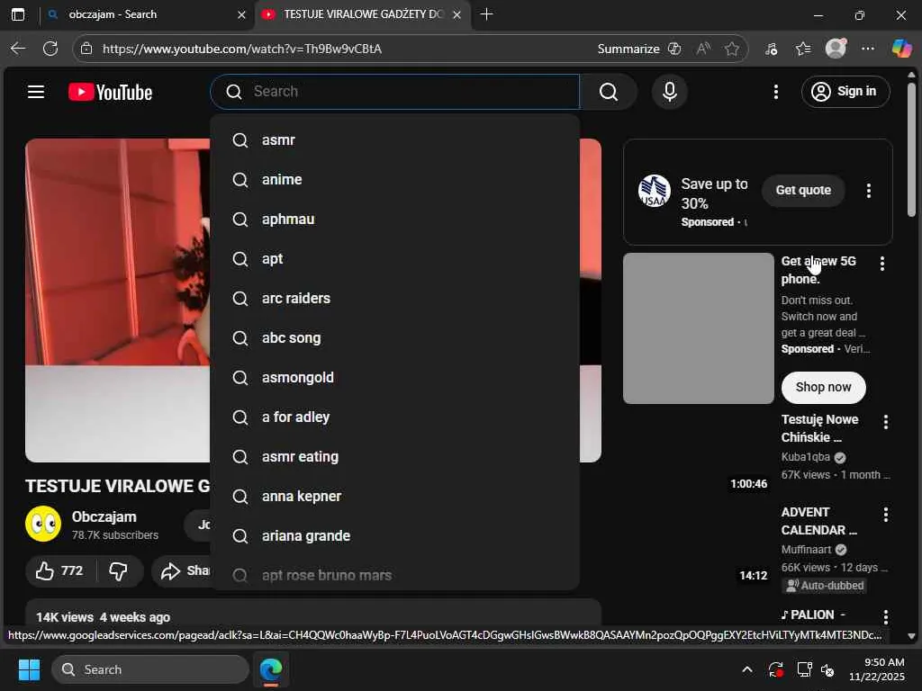
Task: Dislike the video with thumbs down
Action: (x=119, y=571)
